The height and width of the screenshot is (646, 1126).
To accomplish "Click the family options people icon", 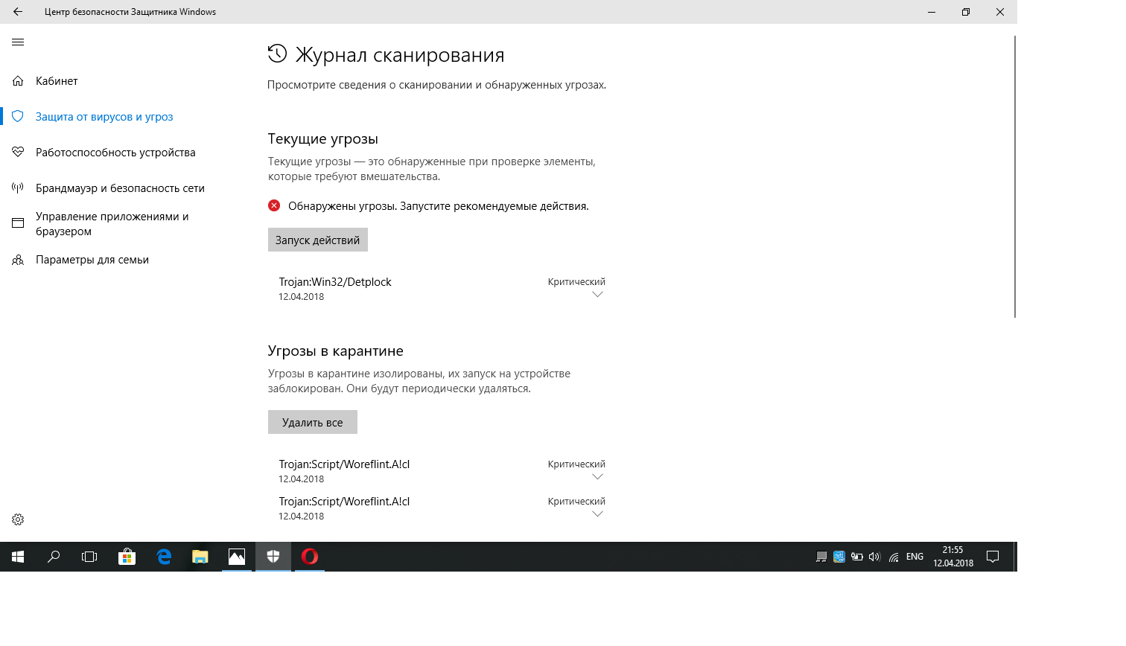I will 18,260.
